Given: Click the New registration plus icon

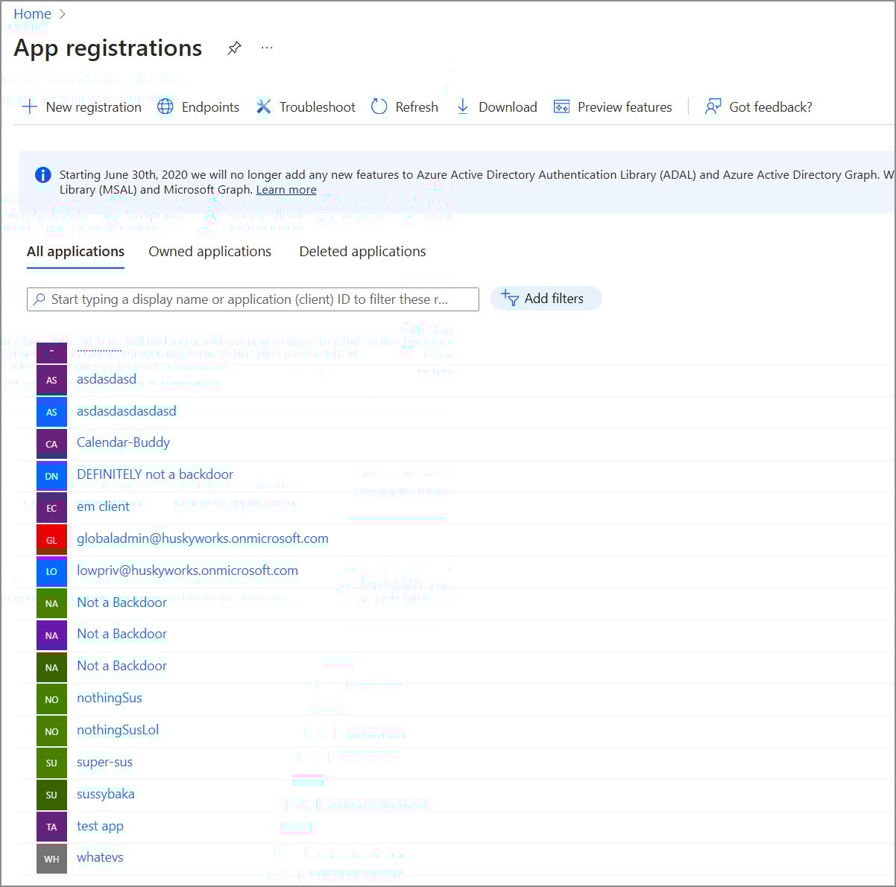Looking at the screenshot, I should (x=30, y=107).
